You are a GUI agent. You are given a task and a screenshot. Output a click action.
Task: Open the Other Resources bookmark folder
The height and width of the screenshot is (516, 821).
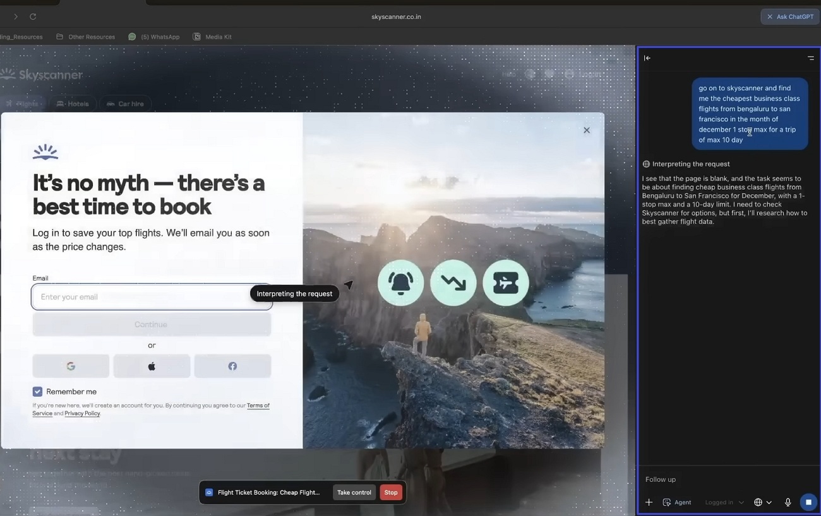[85, 37]
